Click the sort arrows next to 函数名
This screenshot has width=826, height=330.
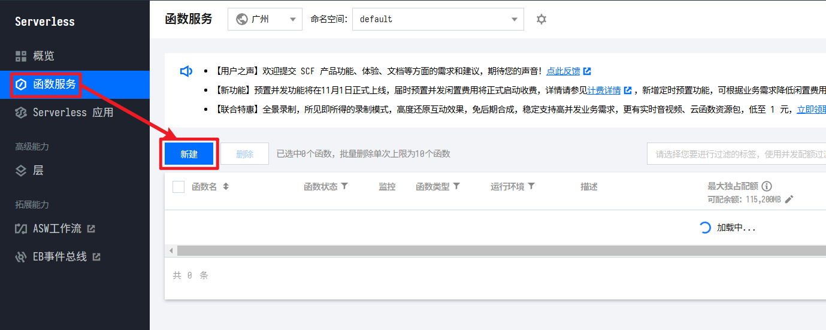click(x=226, y=186)
